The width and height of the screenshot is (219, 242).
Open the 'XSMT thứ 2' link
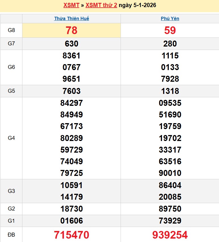pyautogui.click(x=101, y=5)
